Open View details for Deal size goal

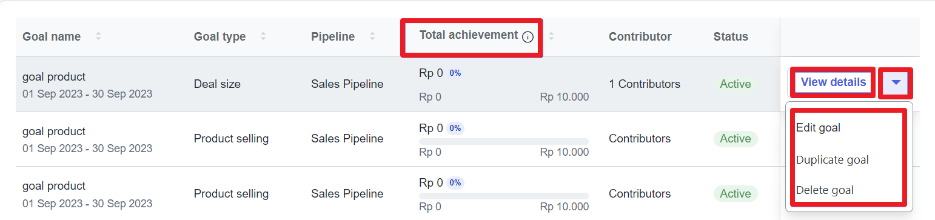point(833,82)
